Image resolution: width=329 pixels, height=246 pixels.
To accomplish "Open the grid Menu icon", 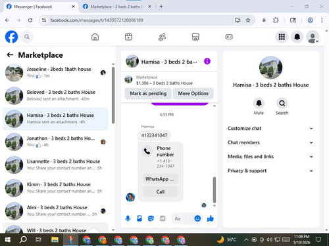I will [282, 37].
